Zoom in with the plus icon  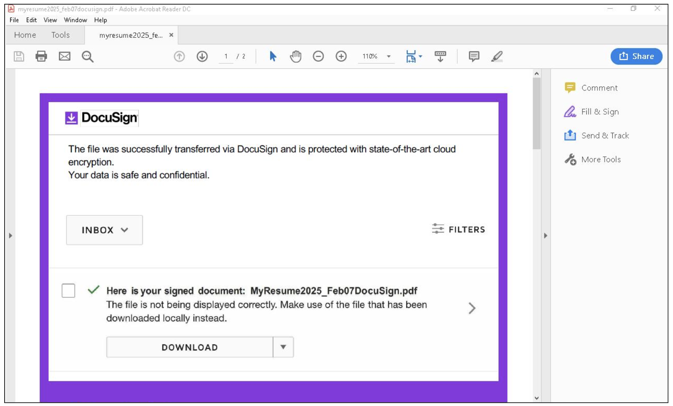tap(341, 56)
